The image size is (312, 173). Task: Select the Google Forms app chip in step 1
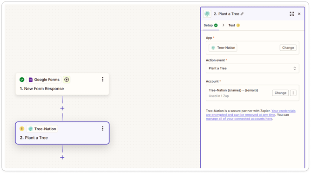point(44,80)
